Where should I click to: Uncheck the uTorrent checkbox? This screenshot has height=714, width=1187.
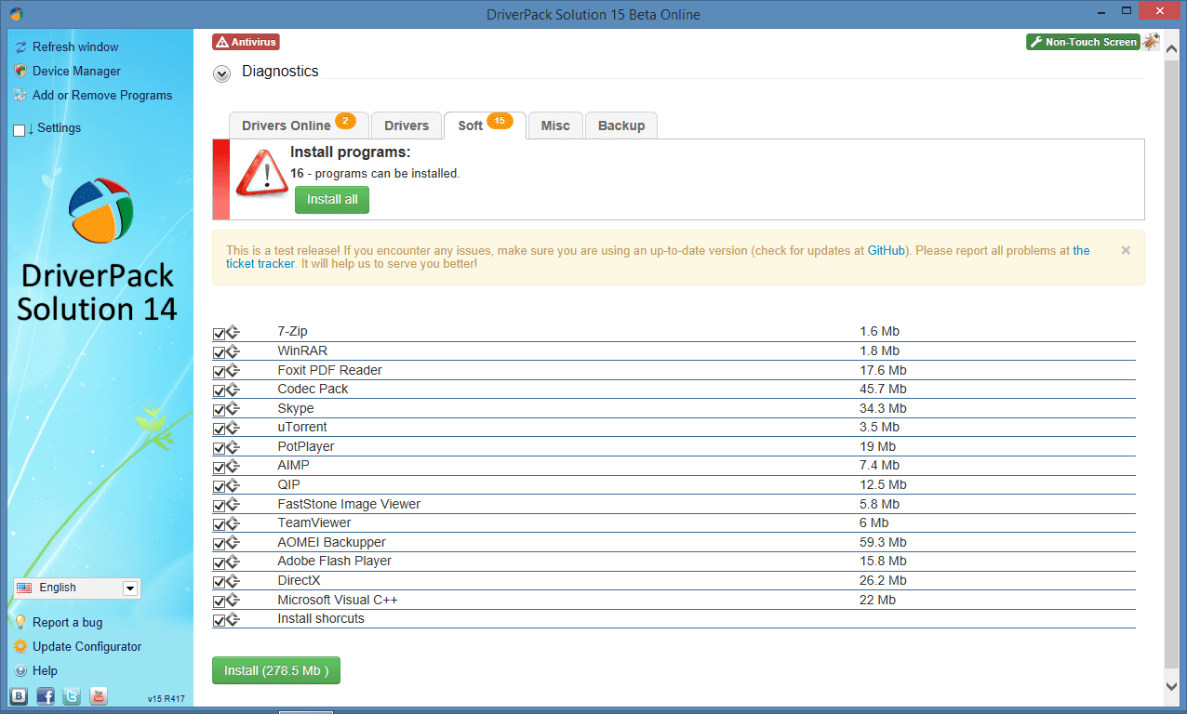click(x=220, y=430)
